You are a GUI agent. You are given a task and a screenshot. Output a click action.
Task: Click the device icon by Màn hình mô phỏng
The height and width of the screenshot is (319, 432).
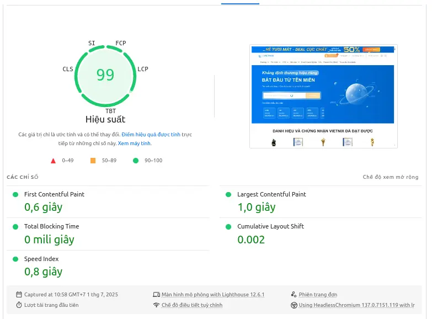pyautogui.click(x=156, y=295)
